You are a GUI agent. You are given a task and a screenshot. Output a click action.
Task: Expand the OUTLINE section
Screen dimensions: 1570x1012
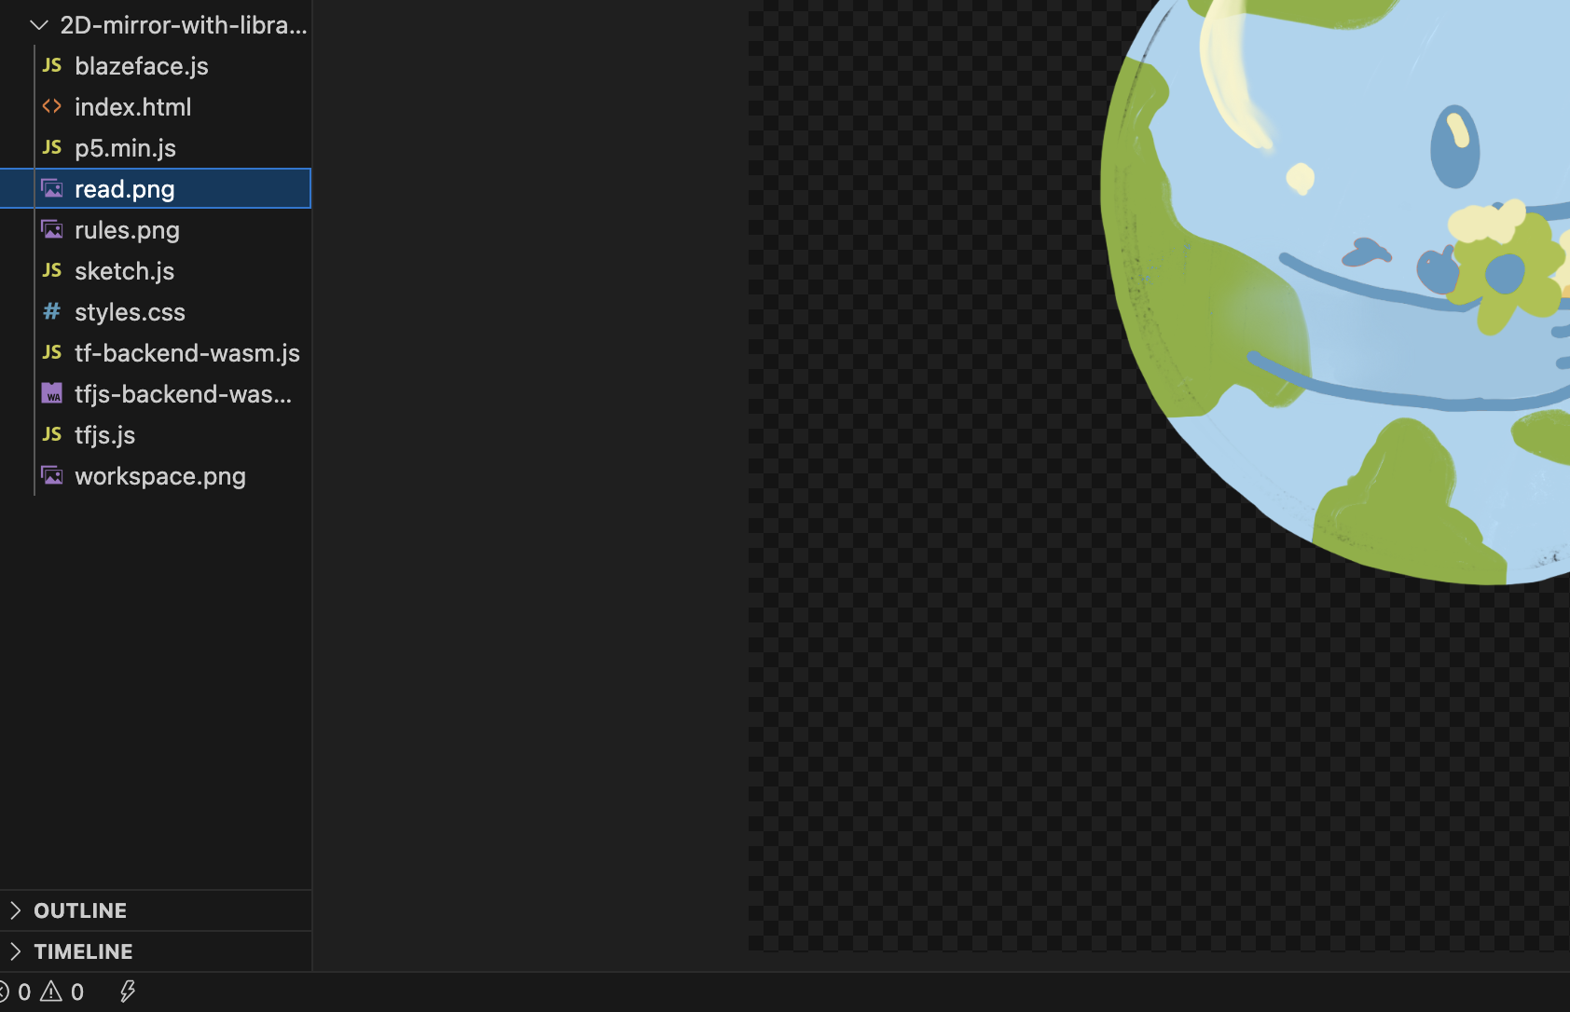click(80, 909)
